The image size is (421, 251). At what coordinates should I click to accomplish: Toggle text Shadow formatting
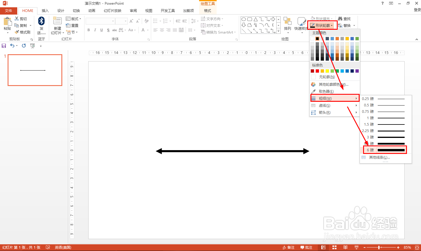tap(108, 30)
